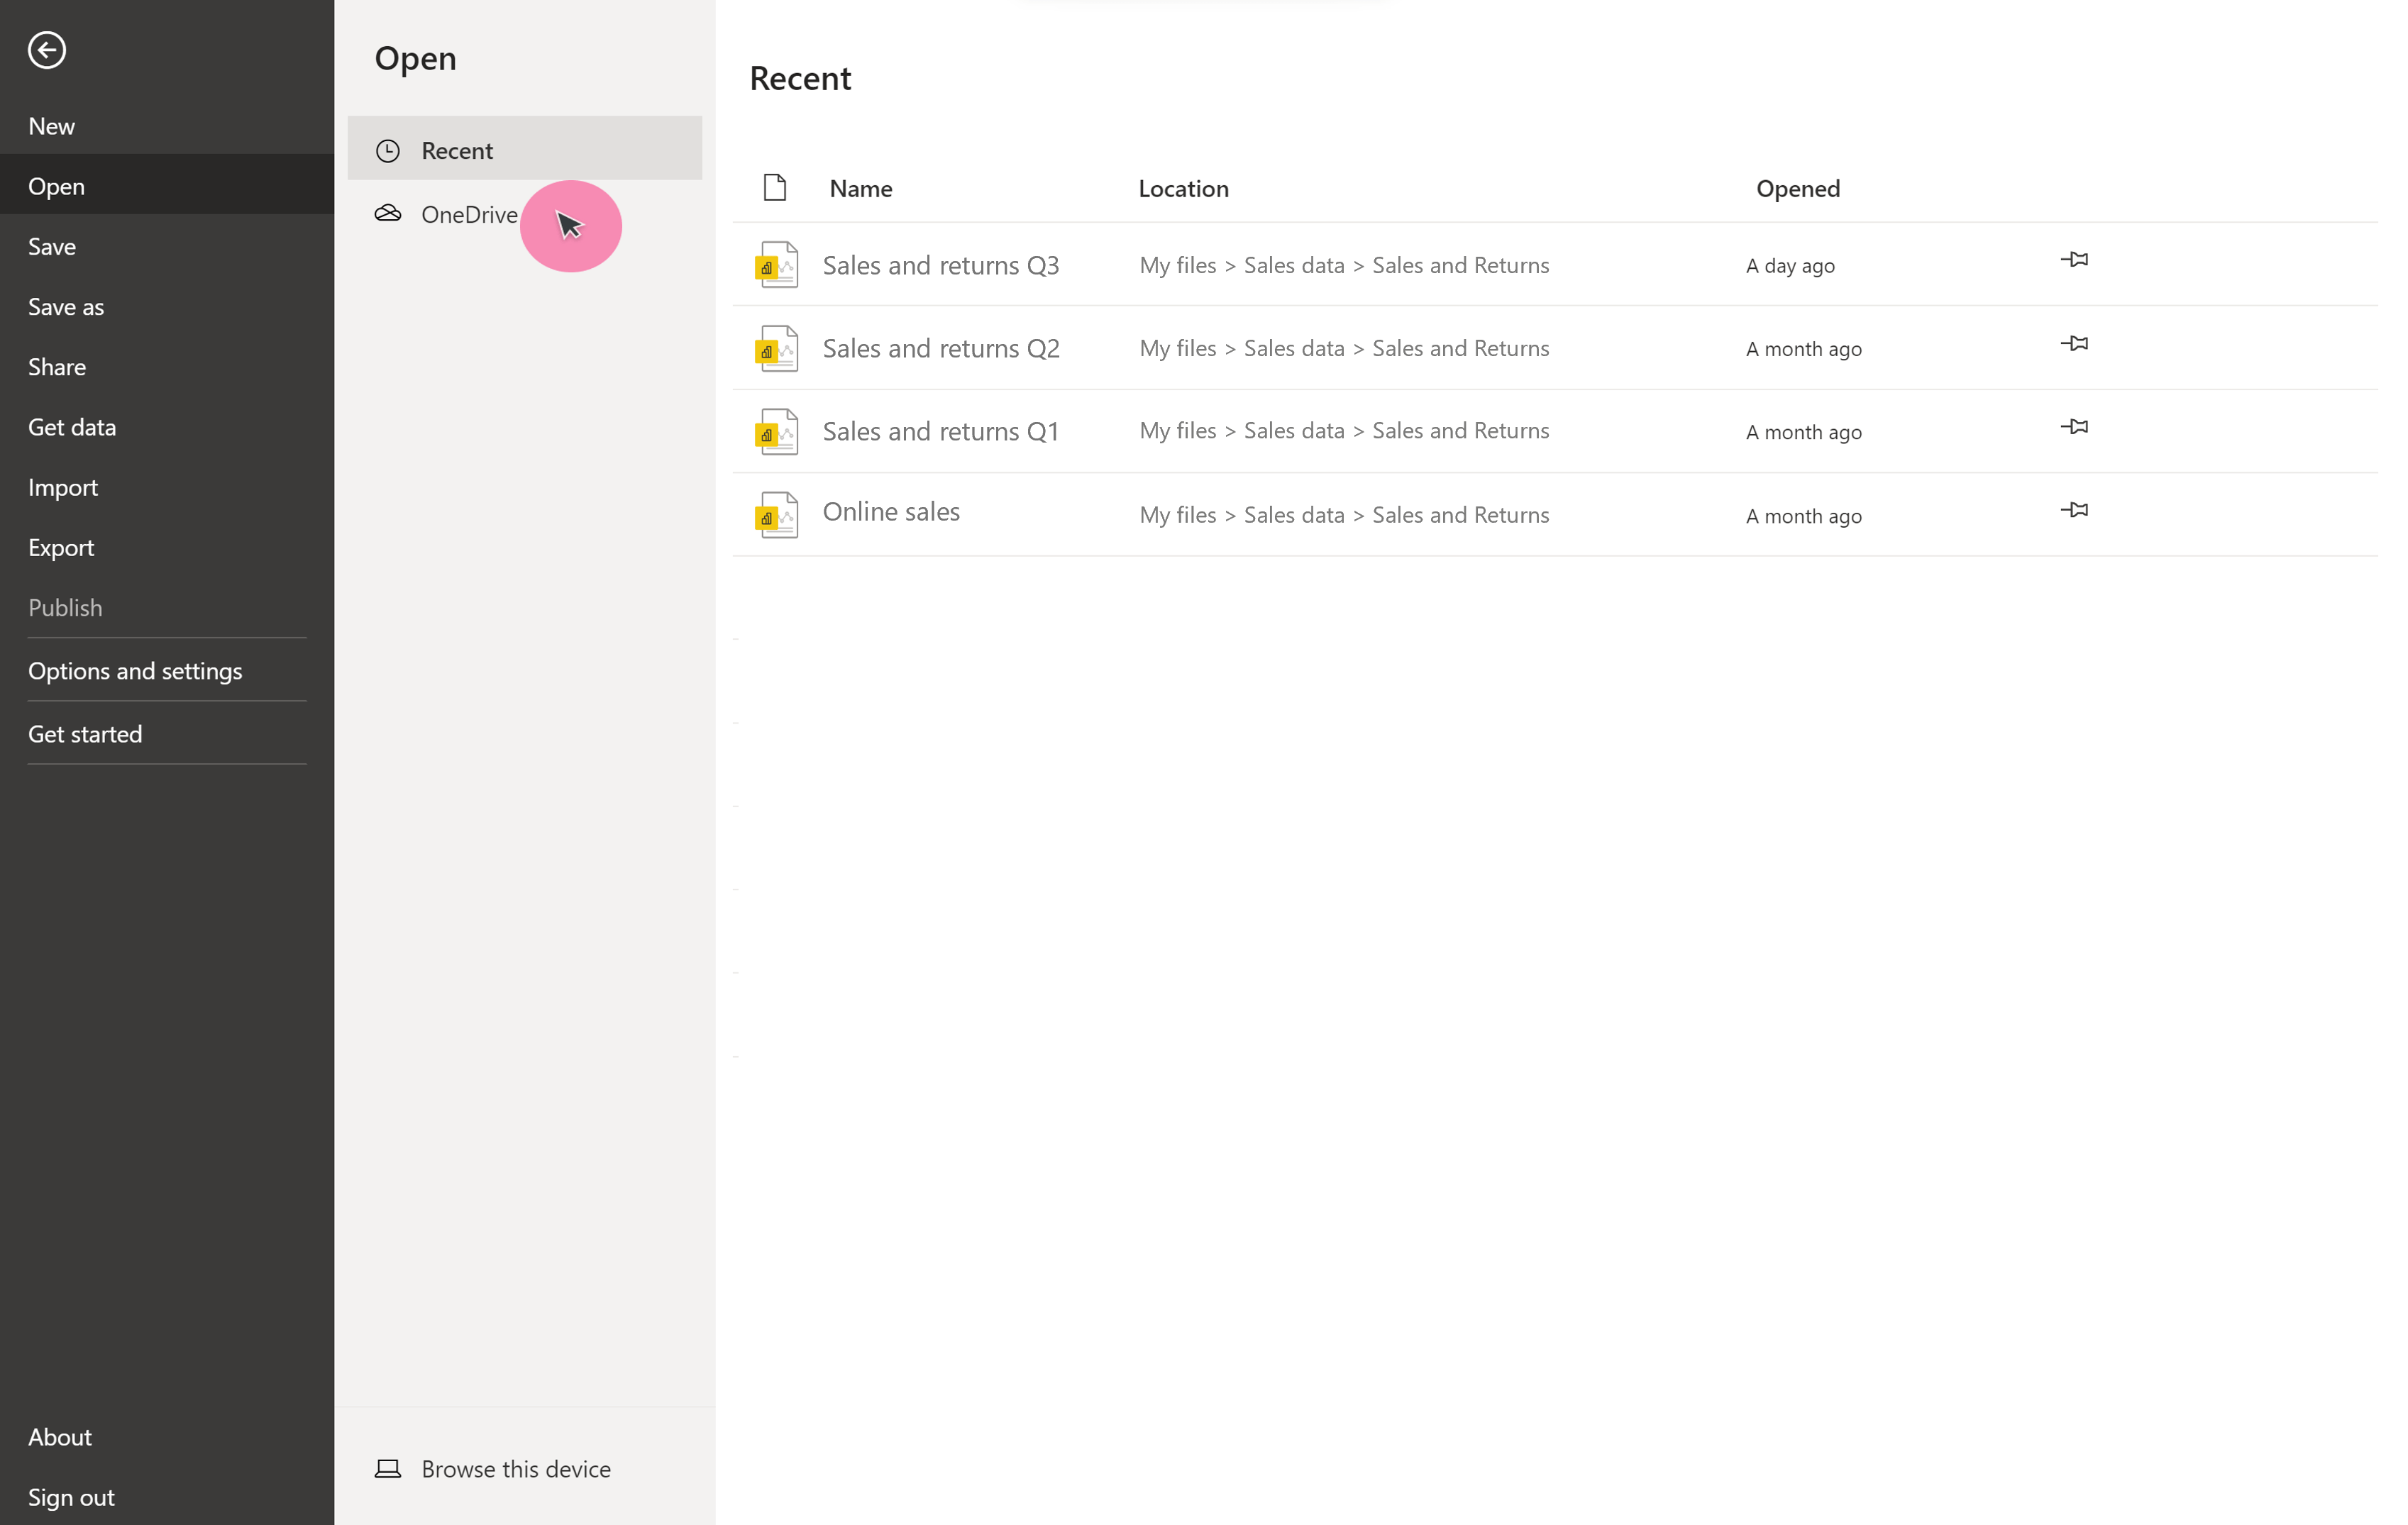The height and width of the screenshot is (1525, 2408).
Task: Pin Sales and returns Q3 to Recent list
Action: pyautogui.click(x=2076, y=259)
